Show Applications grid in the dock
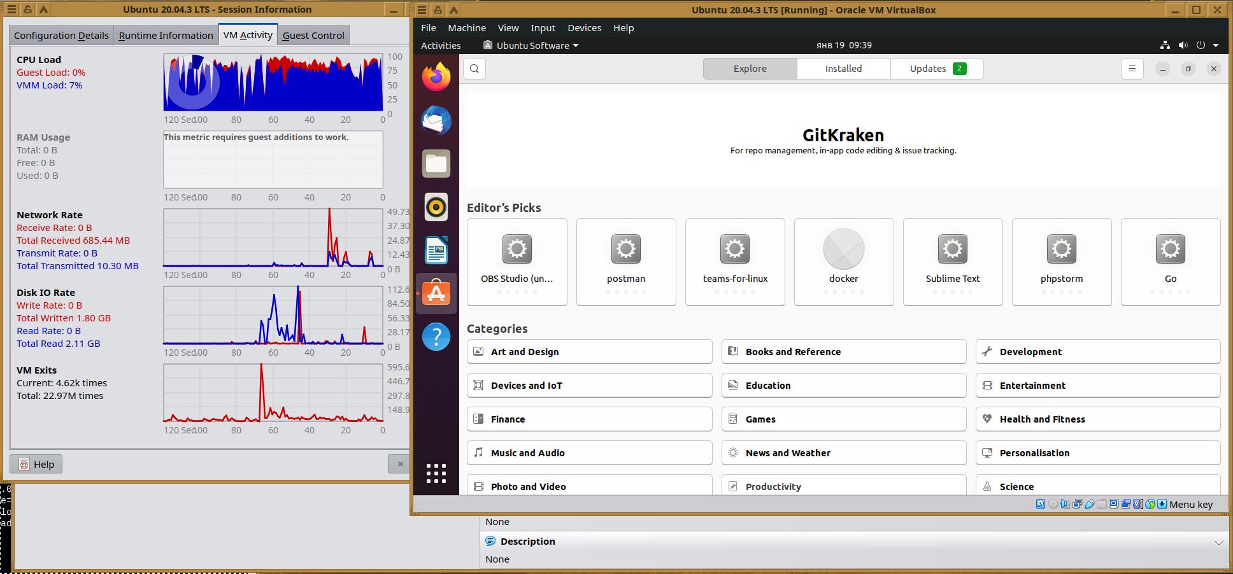Screen dimensions: 1233x574 [436, 473]
